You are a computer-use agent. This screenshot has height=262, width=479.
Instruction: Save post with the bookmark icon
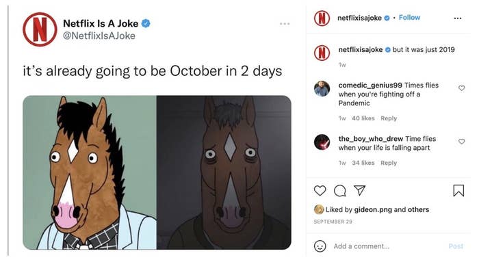pos(458,191)
